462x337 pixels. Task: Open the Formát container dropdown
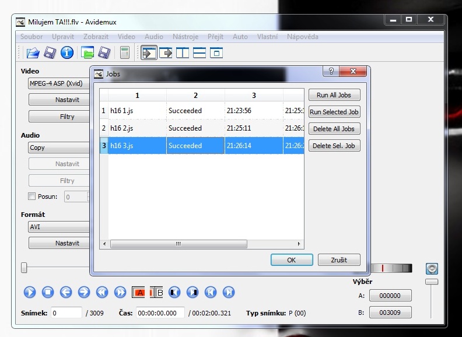coord(58,227)
